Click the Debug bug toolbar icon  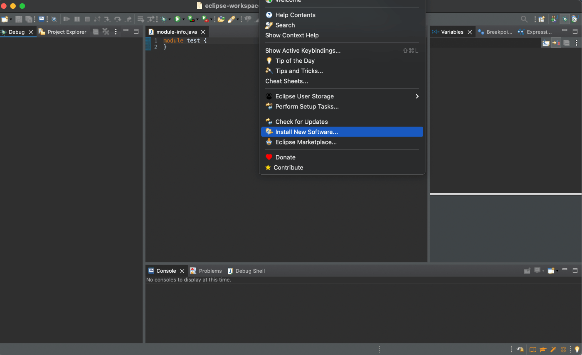163,19
